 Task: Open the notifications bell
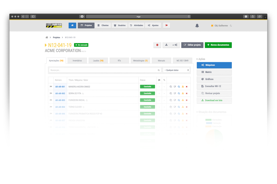coord(197,26)
